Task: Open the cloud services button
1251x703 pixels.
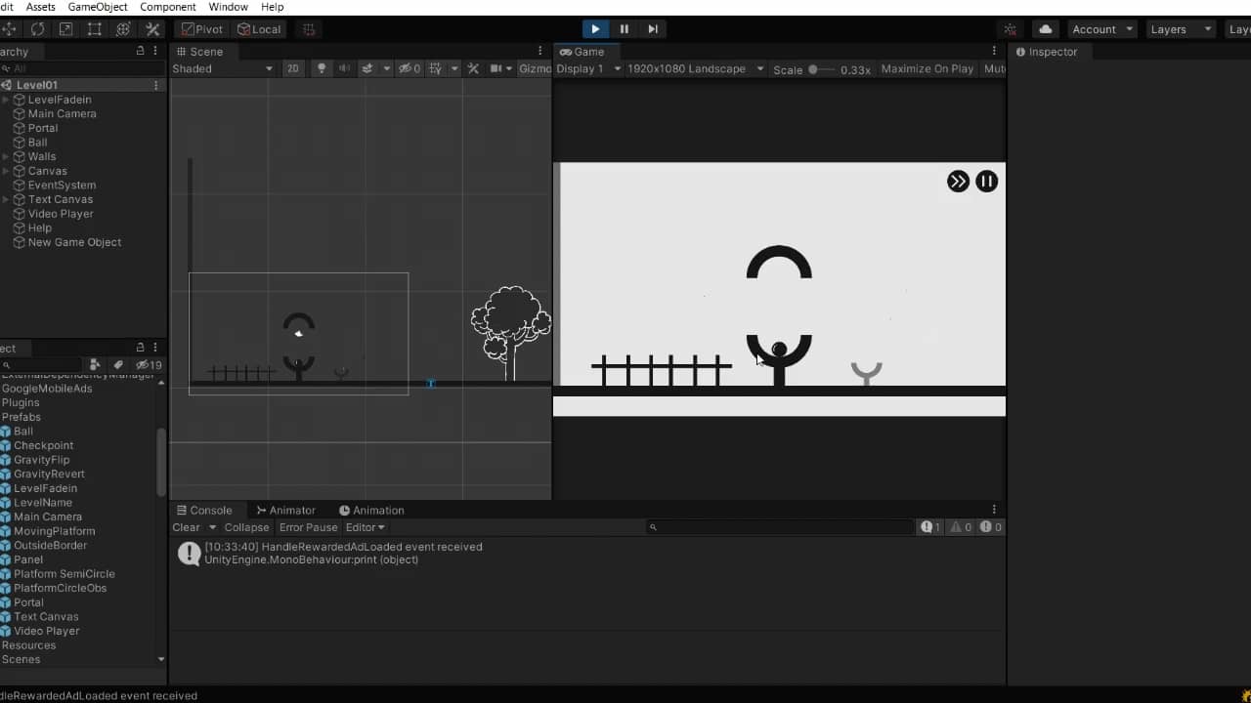Action: (x=1046, y=29)
